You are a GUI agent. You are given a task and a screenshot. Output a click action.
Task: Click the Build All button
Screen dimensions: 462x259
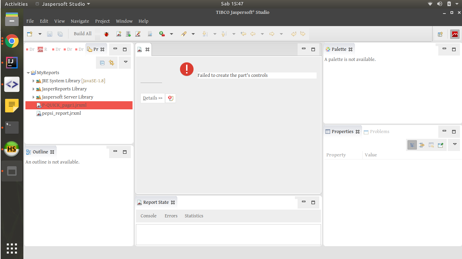tap(83, 34)
